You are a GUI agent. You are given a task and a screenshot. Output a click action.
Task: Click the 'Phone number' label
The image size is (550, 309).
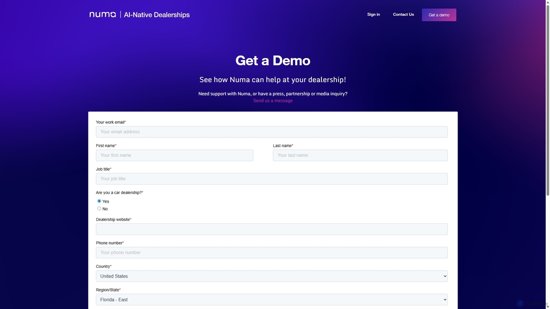[109, 243]
